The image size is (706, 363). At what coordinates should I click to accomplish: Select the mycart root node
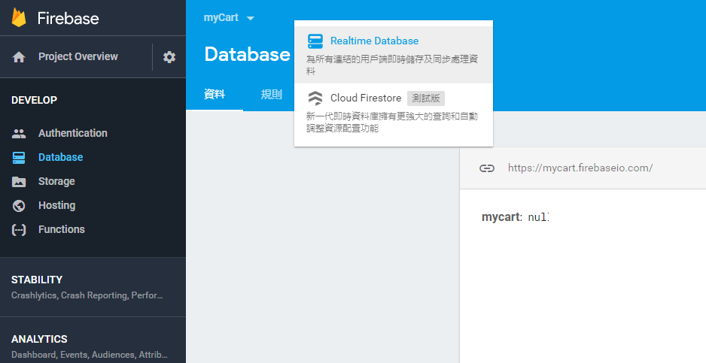click(x=501, y=216)
